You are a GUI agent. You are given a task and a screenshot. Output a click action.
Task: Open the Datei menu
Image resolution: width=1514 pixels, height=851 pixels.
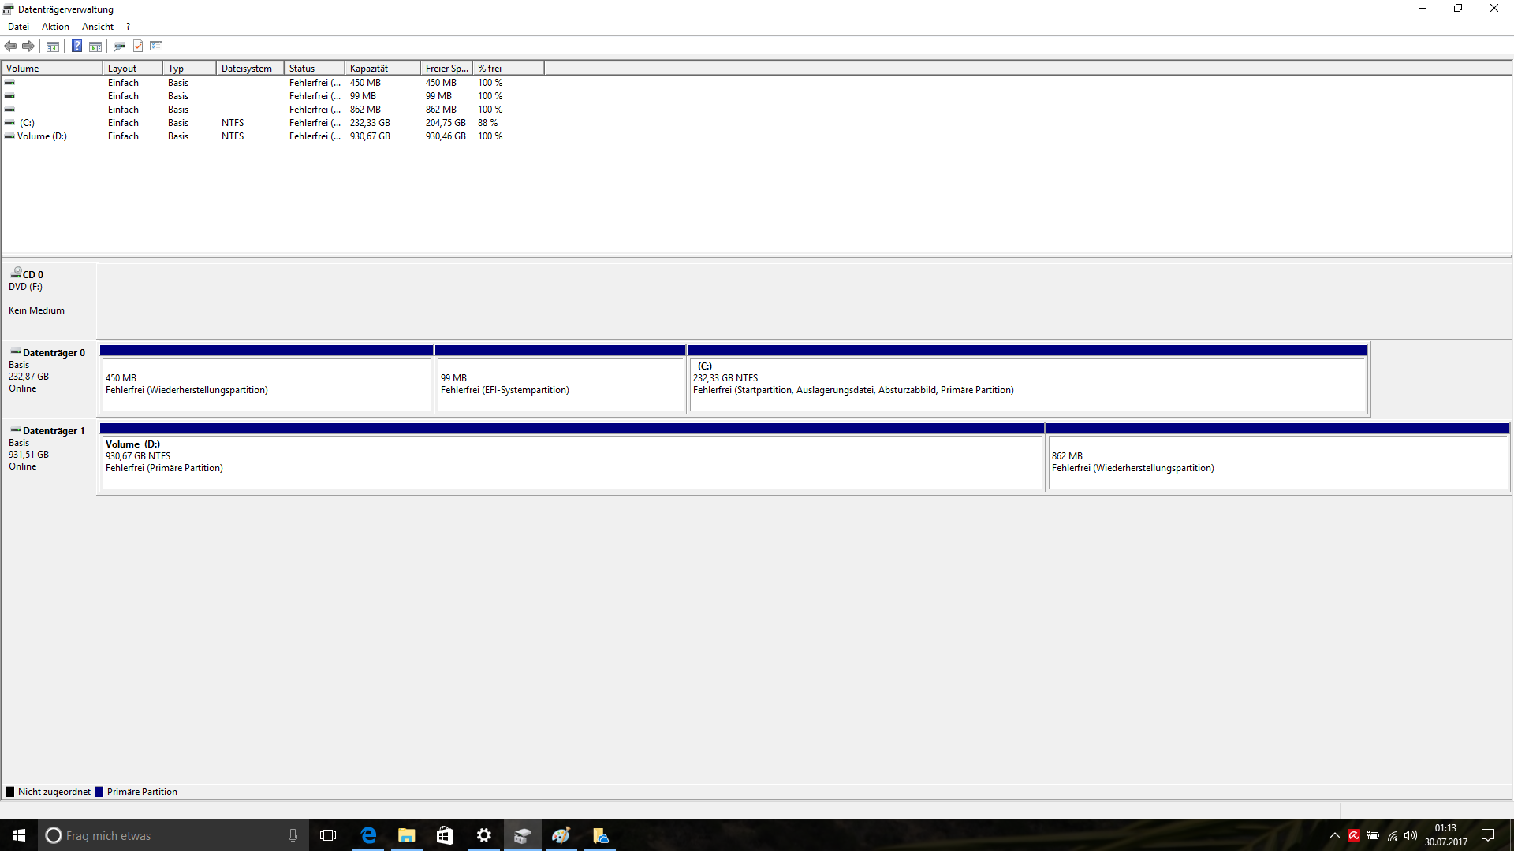click(x=18, y=27)
